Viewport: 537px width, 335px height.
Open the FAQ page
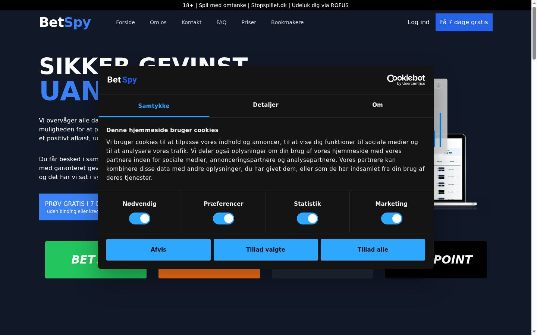222,22
